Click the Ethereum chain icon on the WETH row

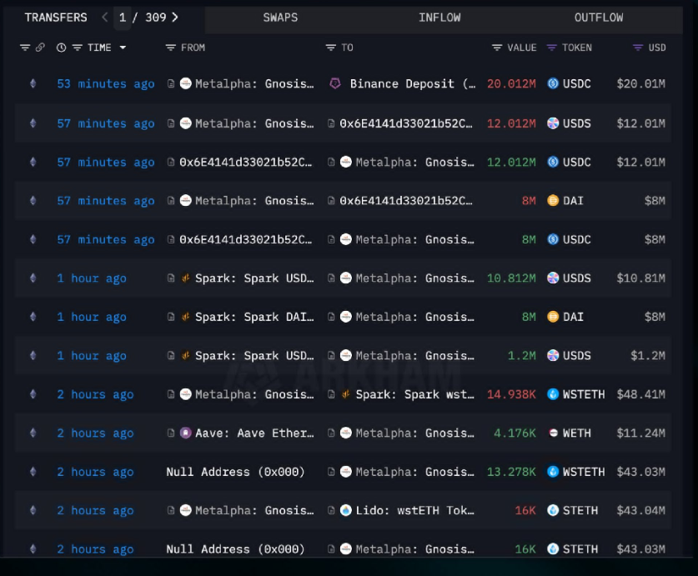point(33,433)
